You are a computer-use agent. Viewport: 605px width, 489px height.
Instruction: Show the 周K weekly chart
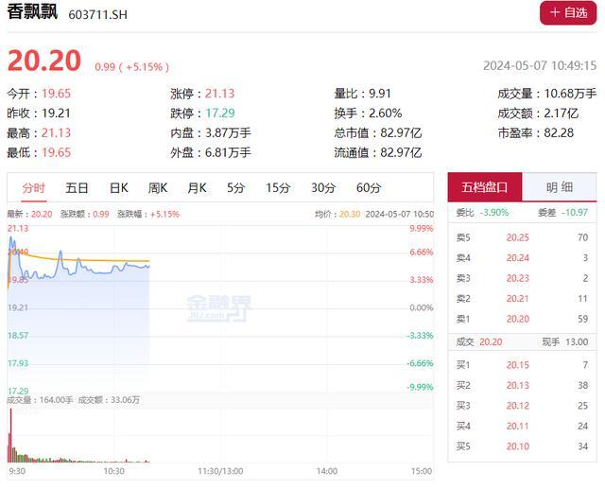click(157, 187)
